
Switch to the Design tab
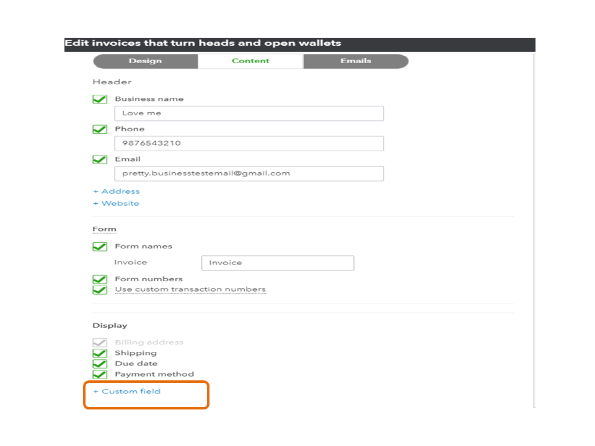tap(145, 61)
